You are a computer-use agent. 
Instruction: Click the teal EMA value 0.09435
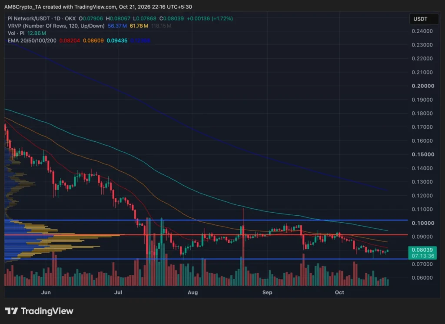(x=117, y=40)
